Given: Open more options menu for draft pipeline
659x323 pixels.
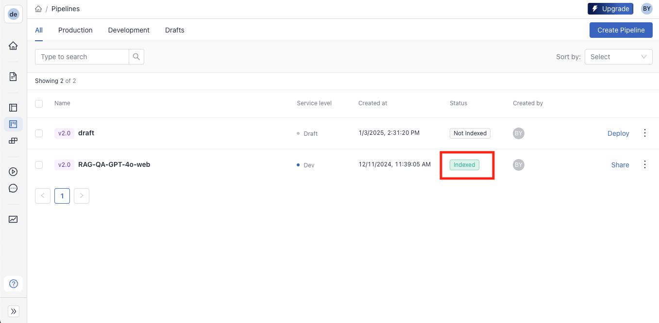Looking at the screenshot, I should click(645, 133).
